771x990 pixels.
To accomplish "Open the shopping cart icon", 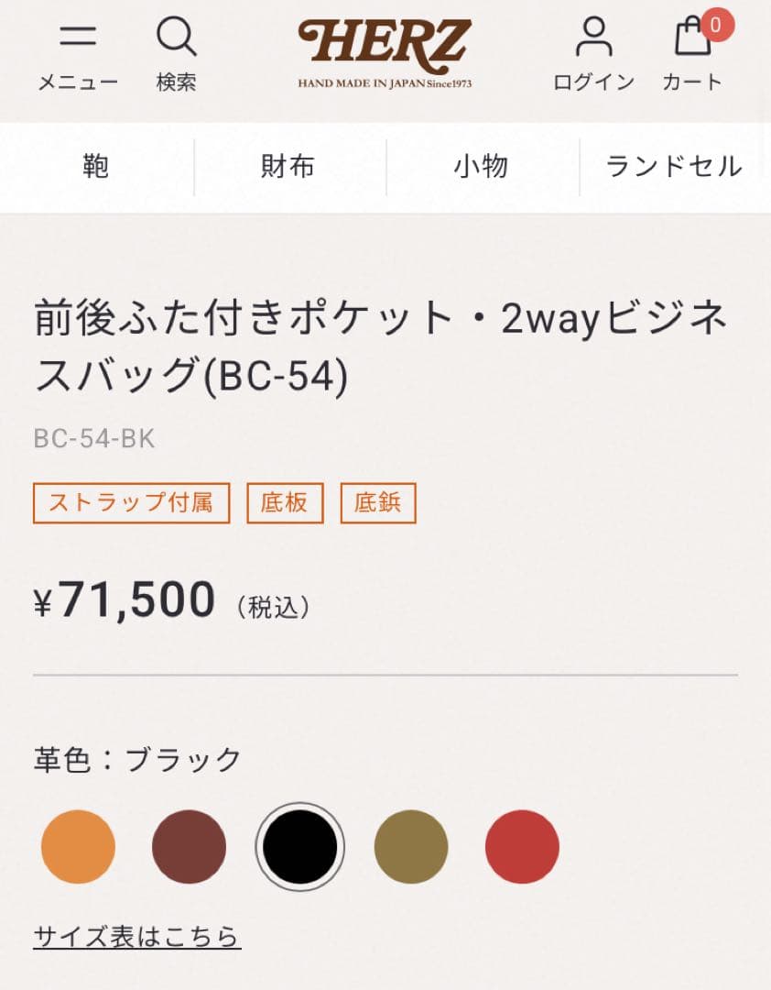I will coord(691,38).
